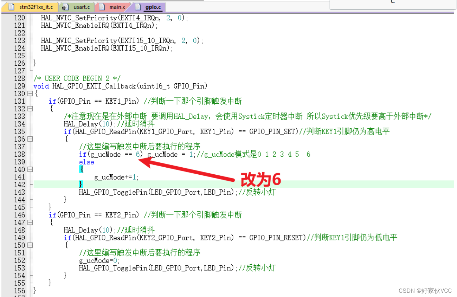Click HAL_Delay(10) on line 134

pyautogui.click(x=88, y=124)
